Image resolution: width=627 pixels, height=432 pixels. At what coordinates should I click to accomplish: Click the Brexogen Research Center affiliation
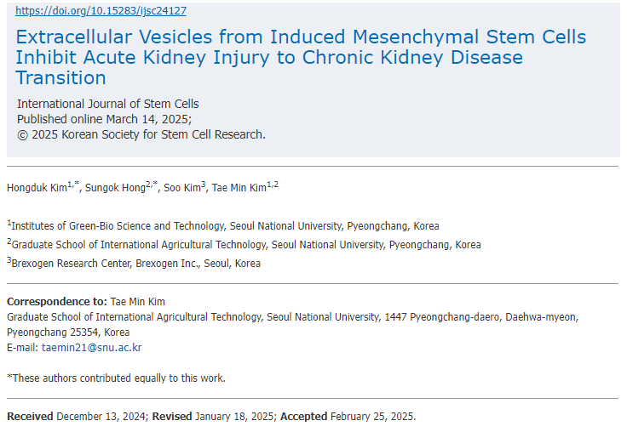(136, 264)
